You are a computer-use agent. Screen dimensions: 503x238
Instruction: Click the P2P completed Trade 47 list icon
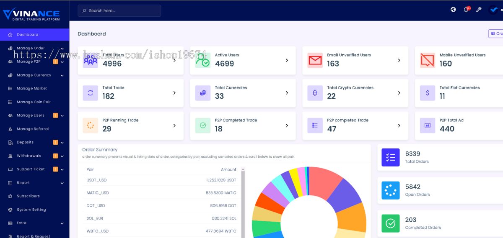(315, 125)
